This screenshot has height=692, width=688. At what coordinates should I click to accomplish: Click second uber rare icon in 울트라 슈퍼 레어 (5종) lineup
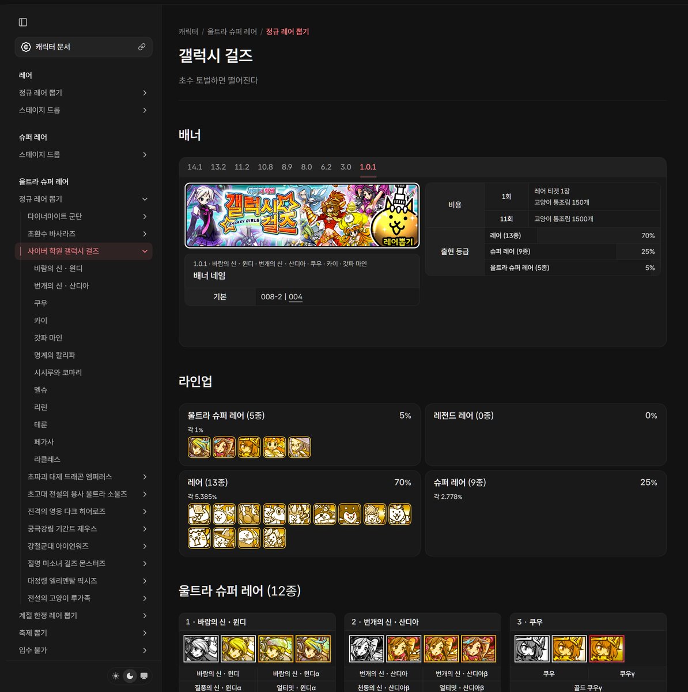[x=224, y=447]
